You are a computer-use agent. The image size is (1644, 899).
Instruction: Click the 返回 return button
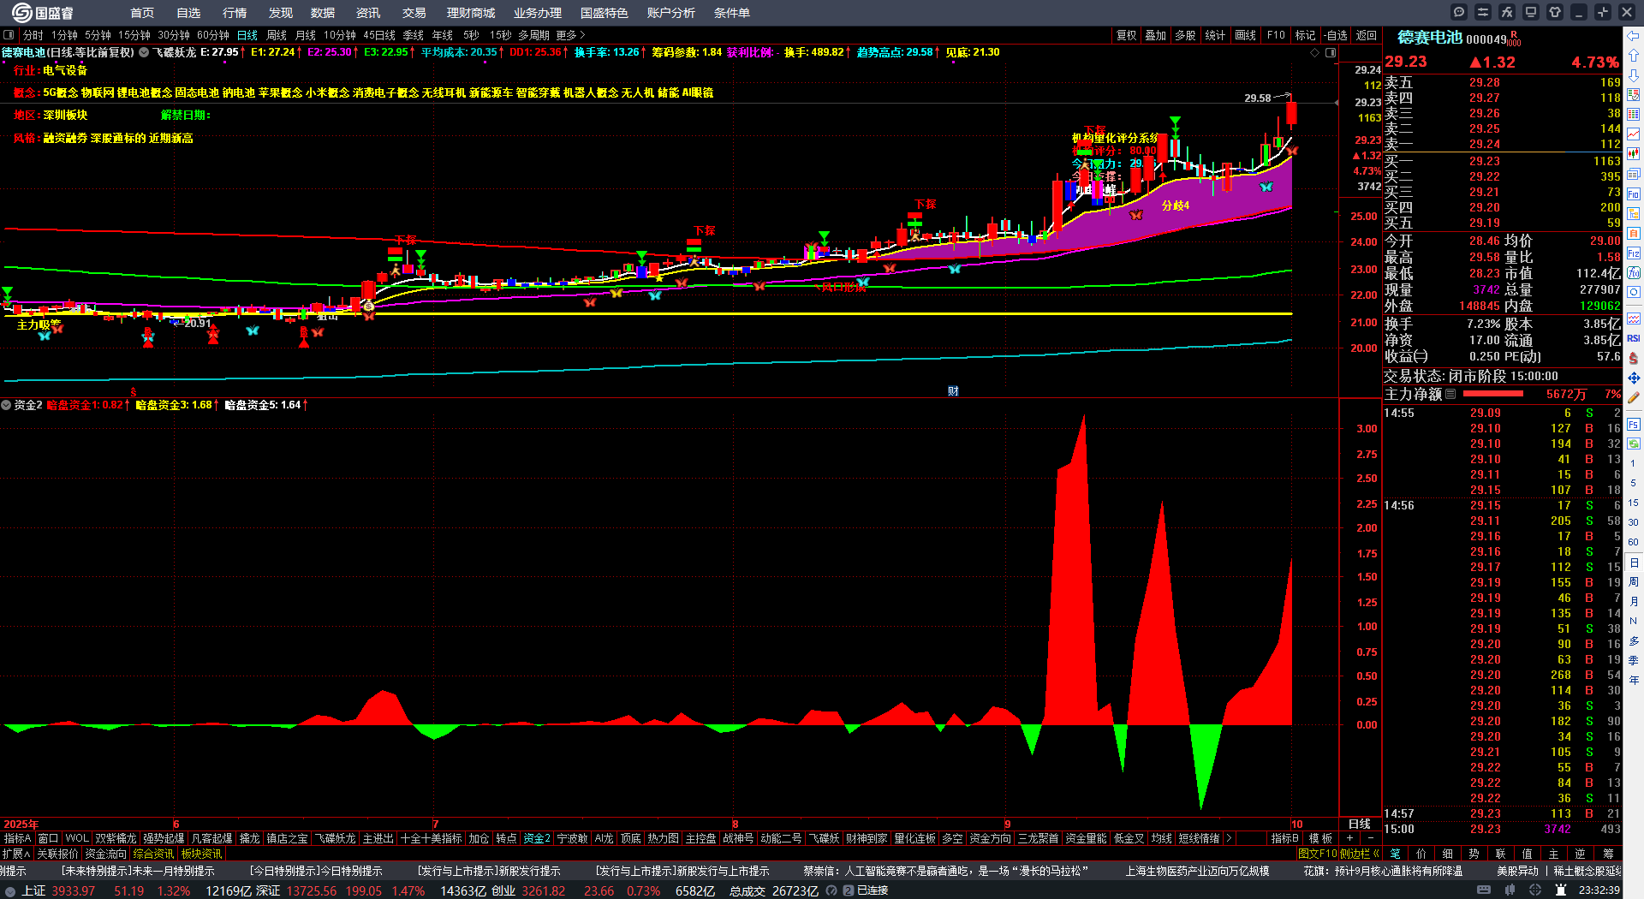pos(1367,35)
